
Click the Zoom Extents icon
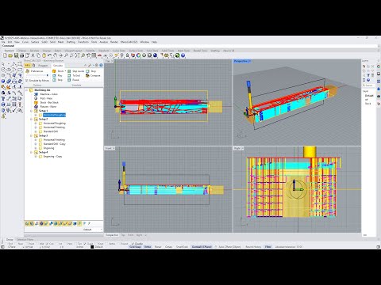(77, 55)
